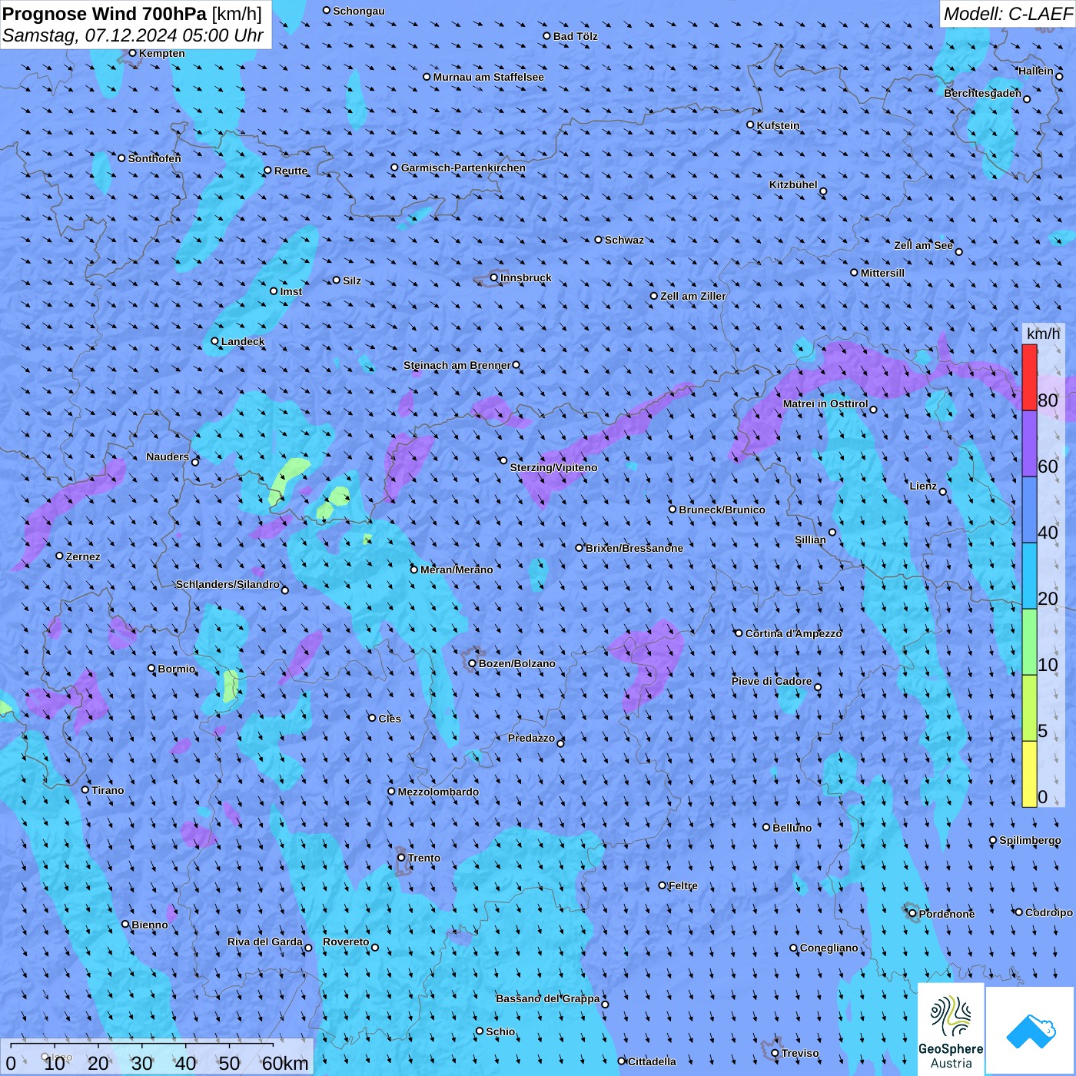Image resolution: width=1076 pixels, height=1076 pixels.
Task: Select the Tirano city label
Action: (108, 790)
